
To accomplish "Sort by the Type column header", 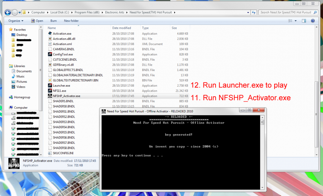I will [x=145, y=28].
